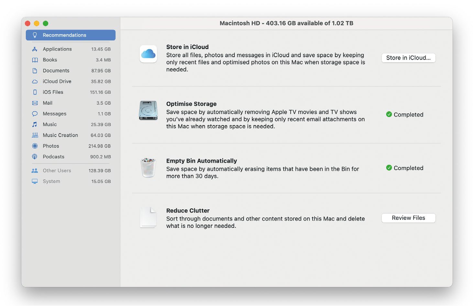Screen dimensions: 473x306
Task: Click the Reduce Clutter heading
Action: click(188, 210)
